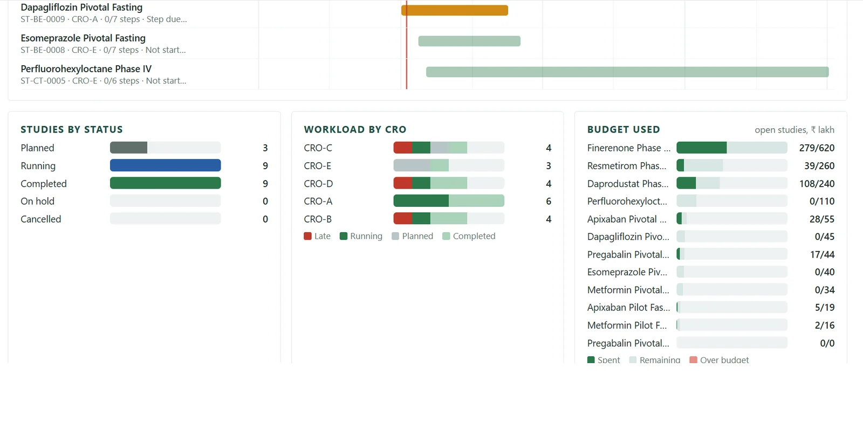The image size is (863, 431).
Task: Select the Apixaban Pilot Fas... budget row label
Action: point(629,307)
